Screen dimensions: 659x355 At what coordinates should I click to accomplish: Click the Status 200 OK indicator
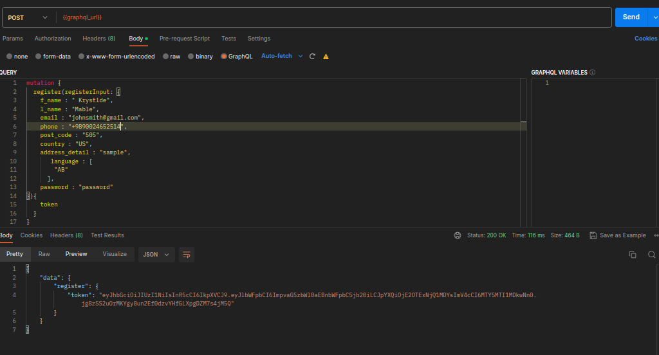pyautogui.click(x=487, y=235)
